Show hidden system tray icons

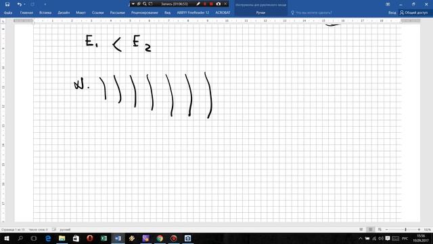(x=361, y=238)
